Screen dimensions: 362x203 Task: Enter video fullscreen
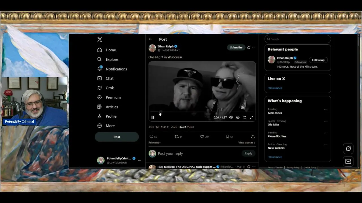(251, 117)
